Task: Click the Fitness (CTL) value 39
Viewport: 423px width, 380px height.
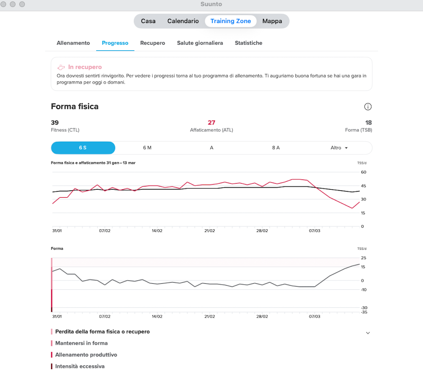Action: click(55, 123)
